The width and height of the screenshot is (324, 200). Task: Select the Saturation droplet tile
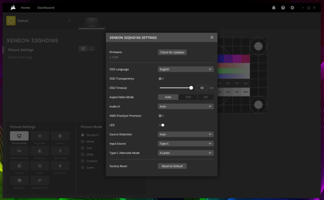point(60,166)
